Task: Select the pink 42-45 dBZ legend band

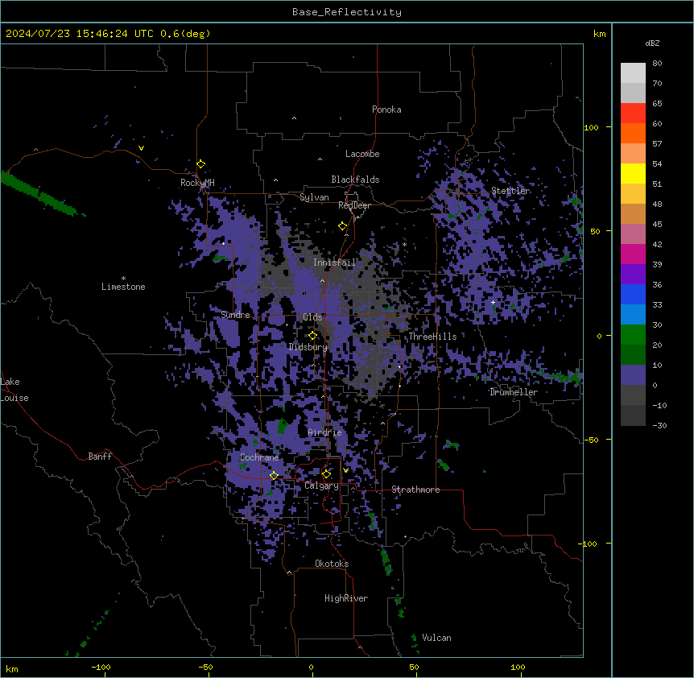Action: tap(633, 234)
